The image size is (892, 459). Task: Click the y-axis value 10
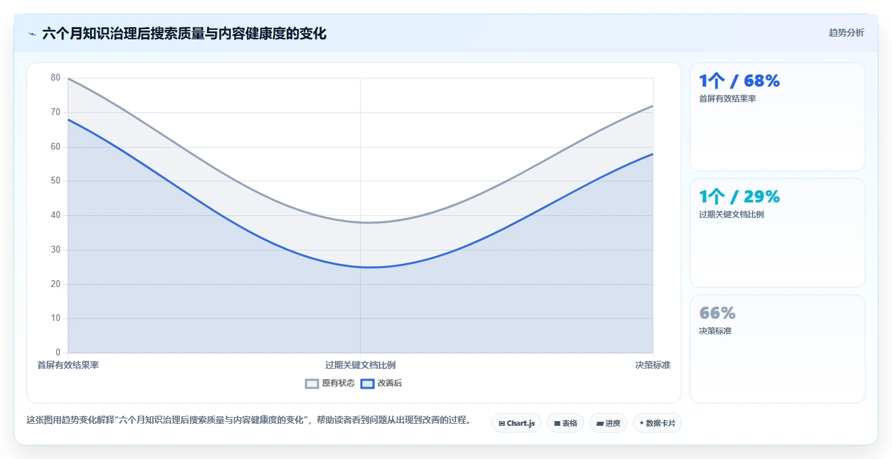[x=55, y=318]
